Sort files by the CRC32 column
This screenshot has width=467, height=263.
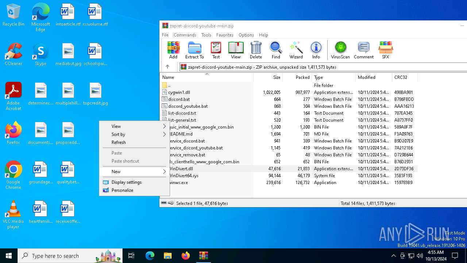pyautogui.click(x=405, y=77)
